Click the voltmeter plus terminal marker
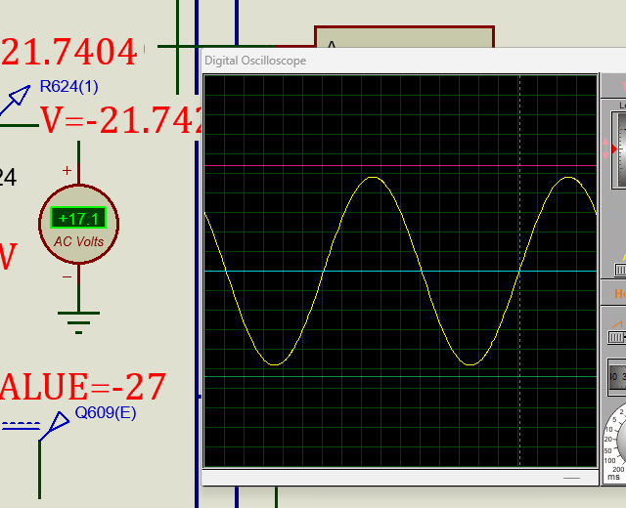Image resolution: width=626 pixels, height=508 pixels. (x=67, y=171)
